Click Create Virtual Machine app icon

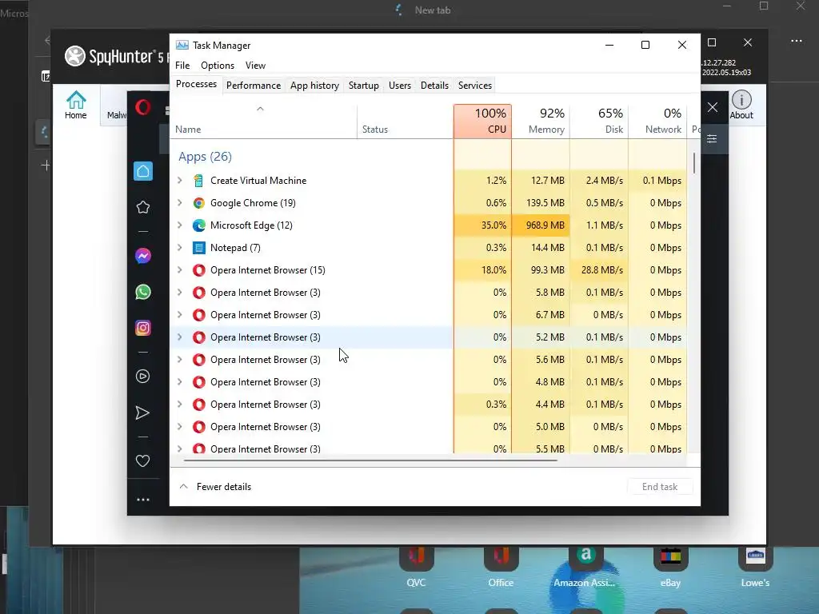[x=198, y=181]
